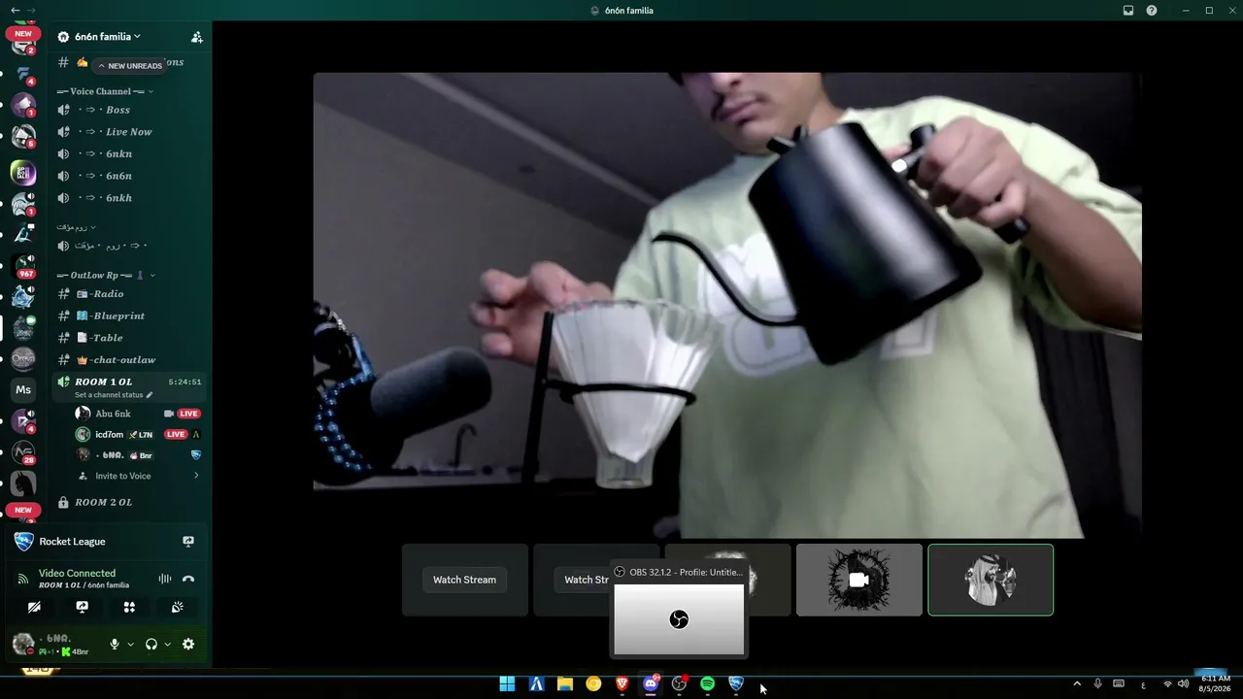The image size is (1243, 699).
Task: Open the activities launcher icon
Action: (129, 607)
